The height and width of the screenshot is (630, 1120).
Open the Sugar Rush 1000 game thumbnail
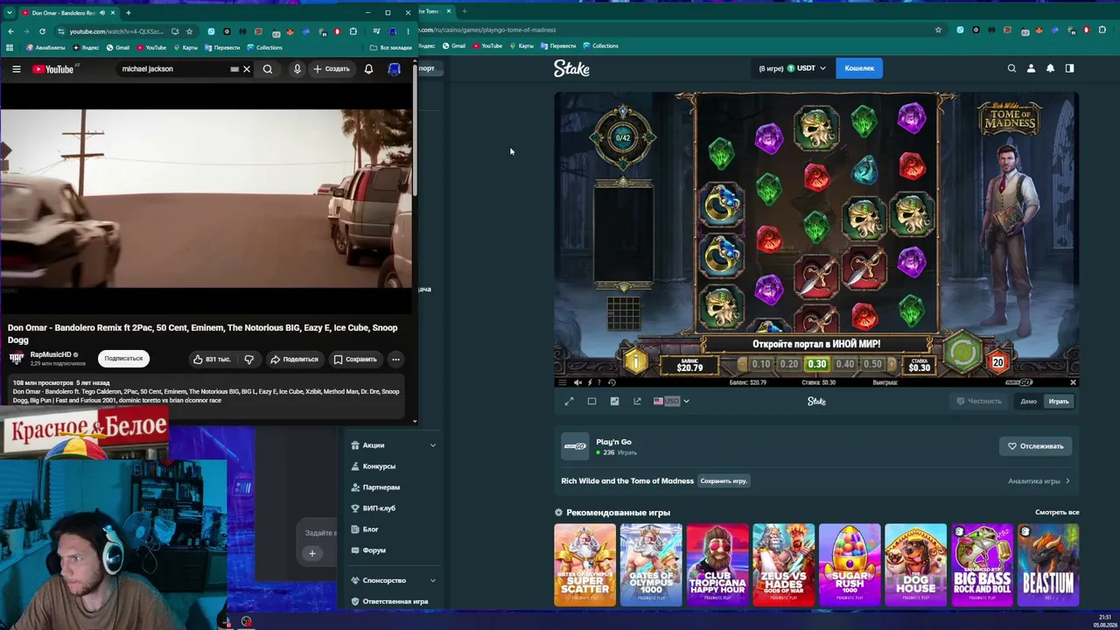point(850,565)
